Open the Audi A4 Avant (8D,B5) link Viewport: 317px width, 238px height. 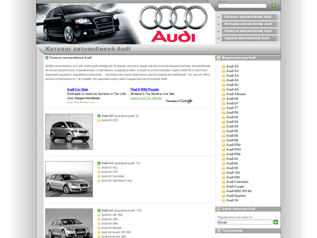(x=116, y=232)
